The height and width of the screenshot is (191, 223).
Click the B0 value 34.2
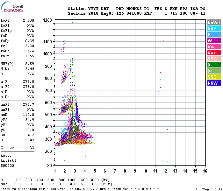pyautogui.click(x=30, y=135)
